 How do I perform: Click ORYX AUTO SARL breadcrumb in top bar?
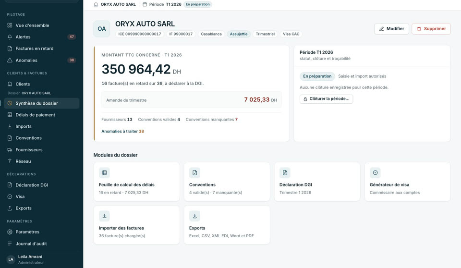click(118, 4)
